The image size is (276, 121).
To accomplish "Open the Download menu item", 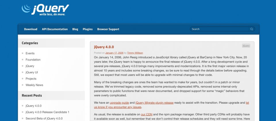I will click(x=30, y=29).
